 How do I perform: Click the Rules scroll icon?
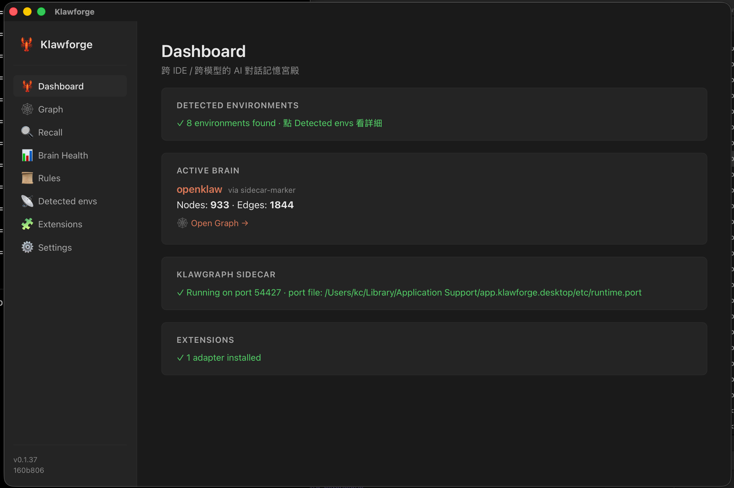point(27,178)
